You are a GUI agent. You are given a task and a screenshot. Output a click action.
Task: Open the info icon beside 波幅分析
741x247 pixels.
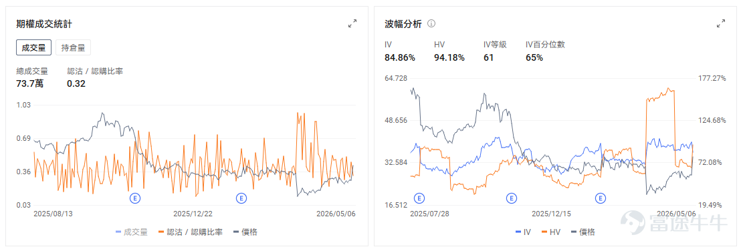(431, 23)
